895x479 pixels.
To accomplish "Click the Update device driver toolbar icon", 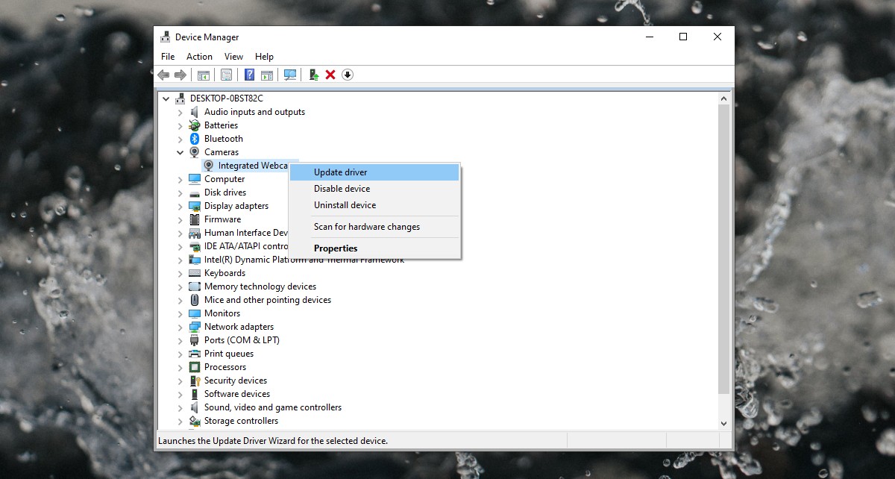I will tap(314, 75).
